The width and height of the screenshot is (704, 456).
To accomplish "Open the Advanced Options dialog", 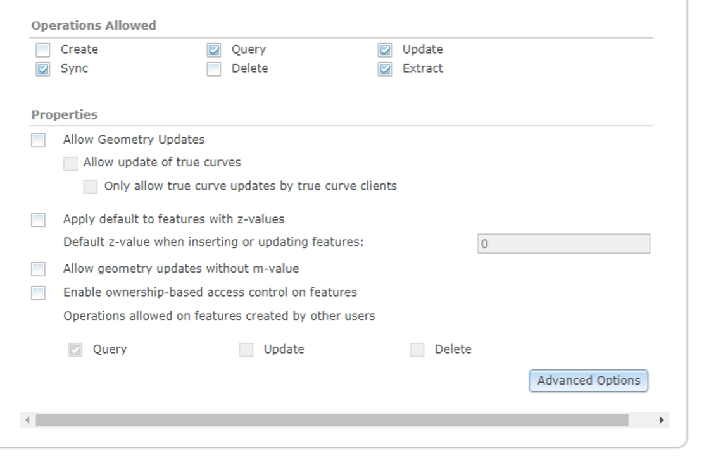I will 588,380.
